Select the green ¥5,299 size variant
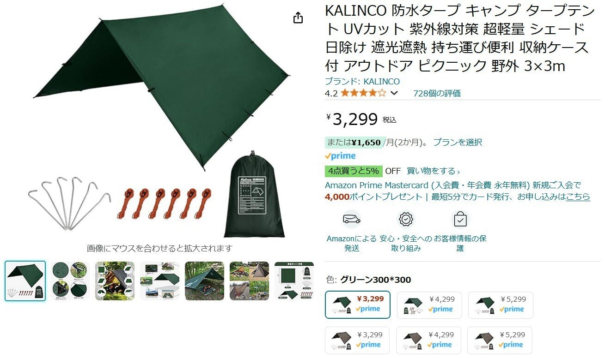This screenshot has width=611, height=358. 501,305
